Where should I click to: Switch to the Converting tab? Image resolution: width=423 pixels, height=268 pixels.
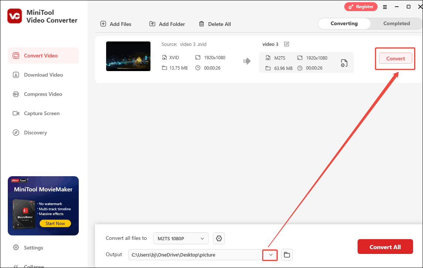pyautogui.click(x=344, y=23)
